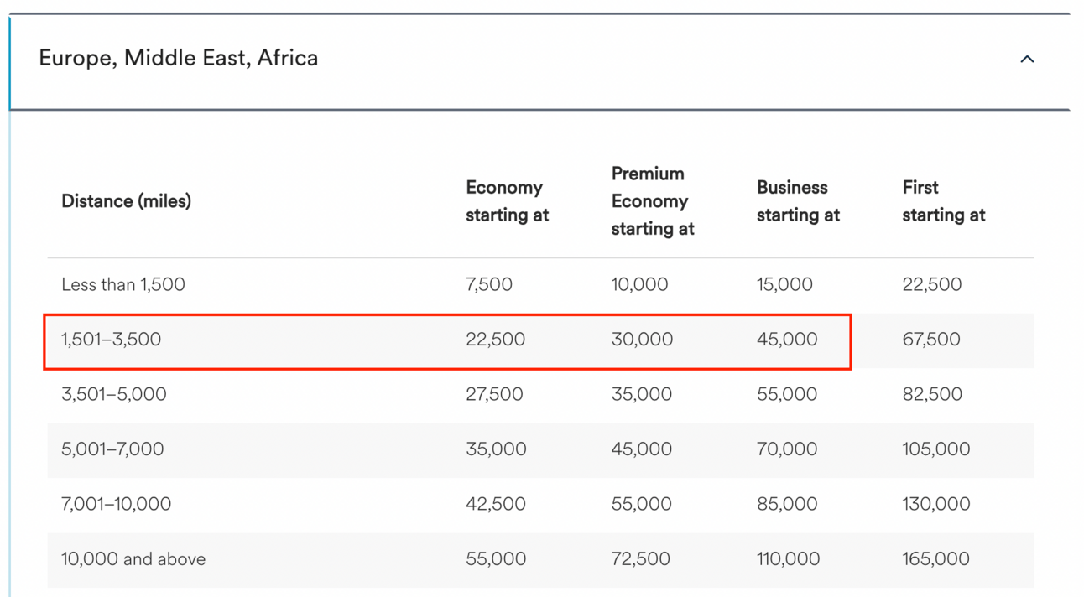
Task: Select the 10,000 and above row
Action: coord(540,559)
